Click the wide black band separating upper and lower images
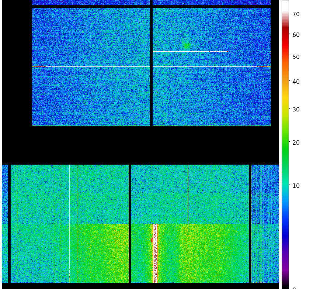Image resolution: width=320 pixels, height=289 pixels. click(x=140, y=145)
